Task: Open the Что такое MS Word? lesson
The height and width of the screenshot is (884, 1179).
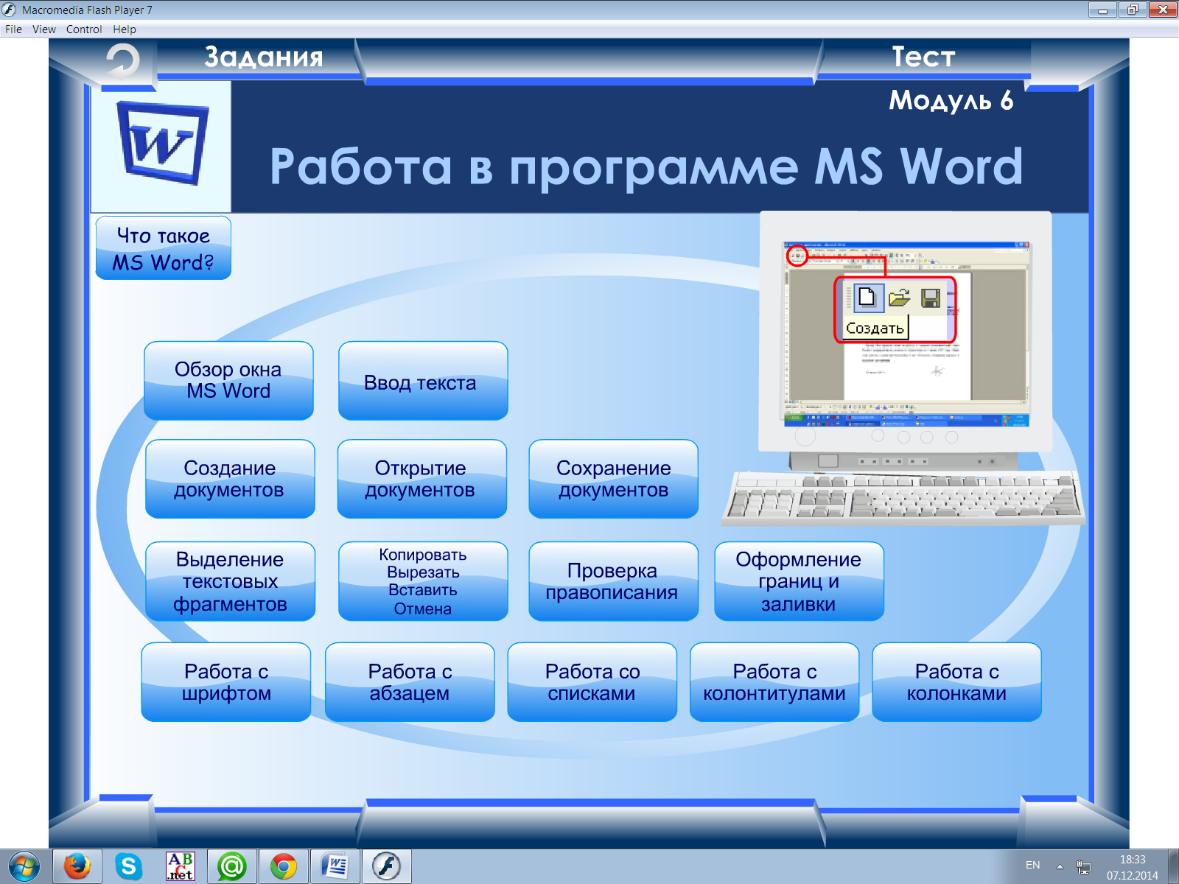Action: (x=164, y=248)
